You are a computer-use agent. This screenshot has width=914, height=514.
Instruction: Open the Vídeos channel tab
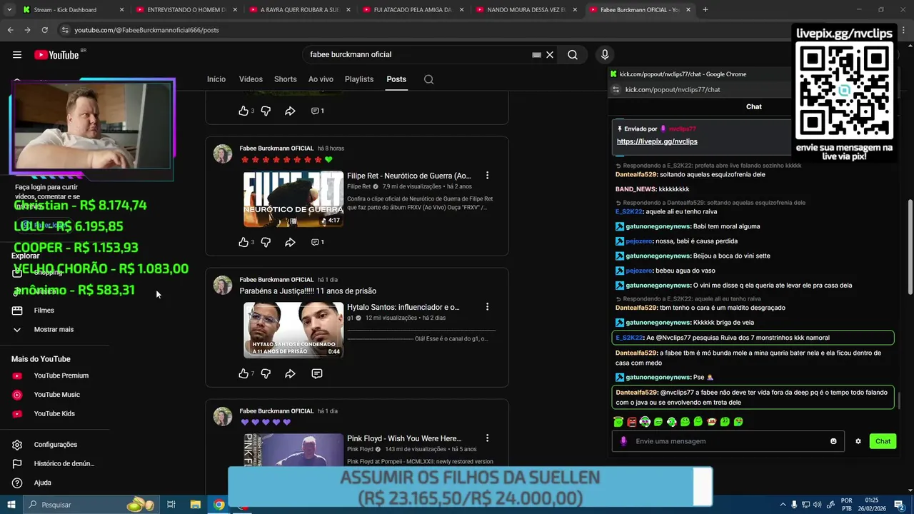coord(251,79)
